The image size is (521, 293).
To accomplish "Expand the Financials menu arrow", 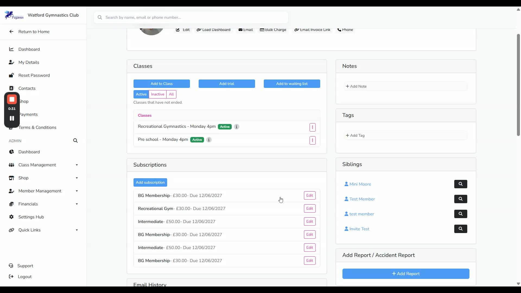I will point(77,204).
